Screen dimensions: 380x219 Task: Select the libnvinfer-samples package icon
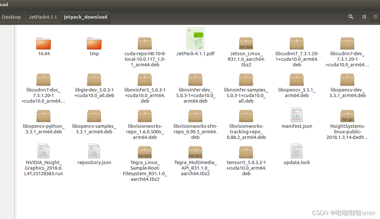point(246,80)
